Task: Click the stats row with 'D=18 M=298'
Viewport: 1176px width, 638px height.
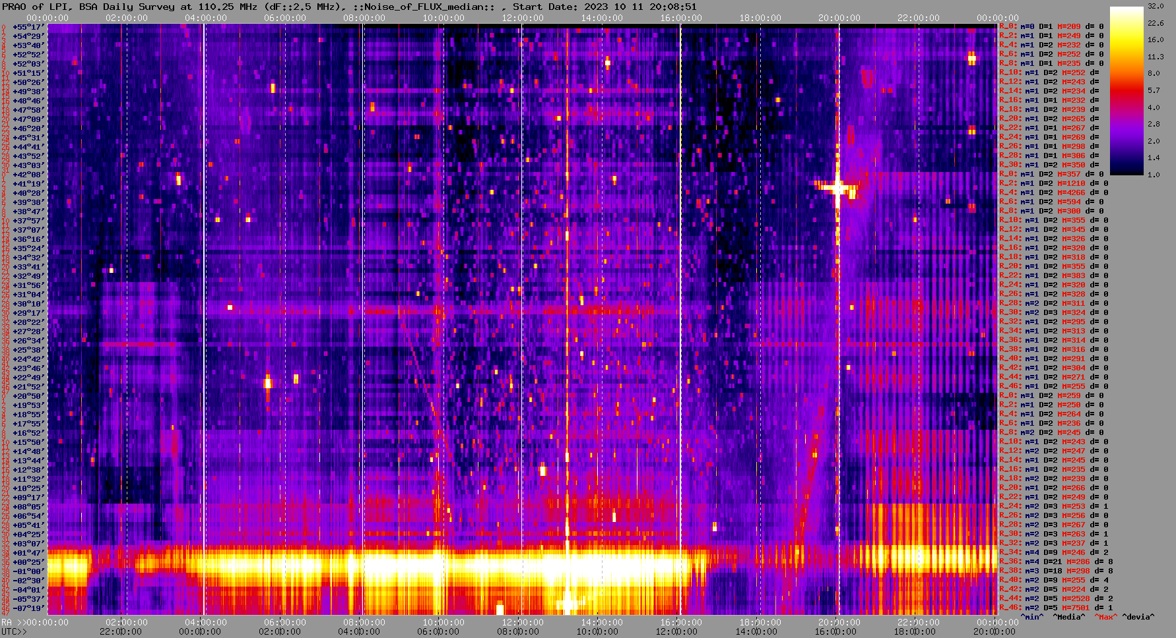Action: tap(1057, 571)
